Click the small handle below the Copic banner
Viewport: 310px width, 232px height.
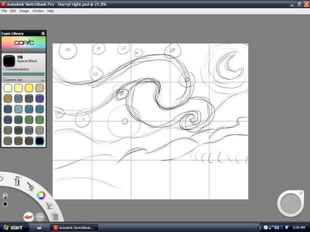click(23, 51)
